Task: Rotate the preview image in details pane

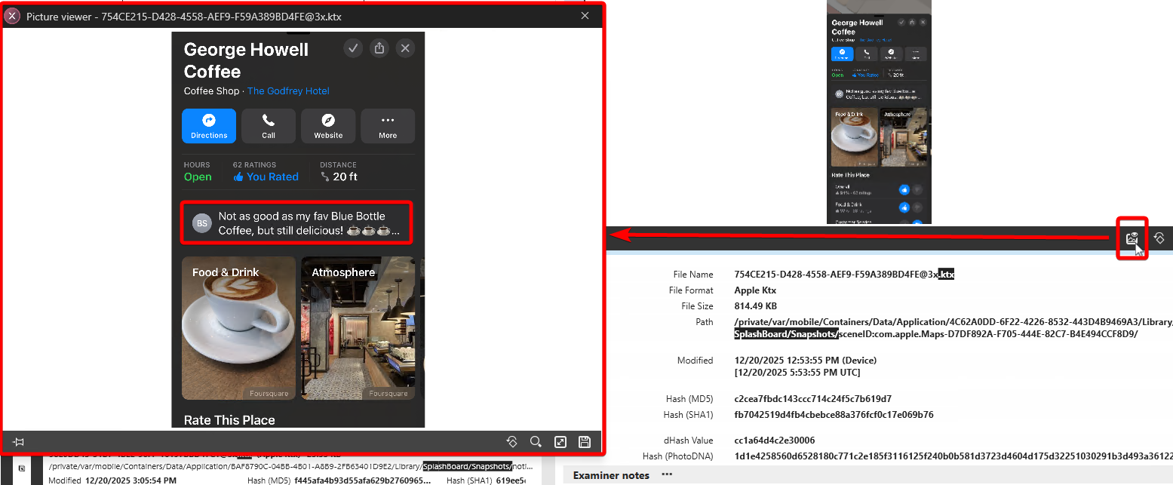Action: (x=1159, y=238)
